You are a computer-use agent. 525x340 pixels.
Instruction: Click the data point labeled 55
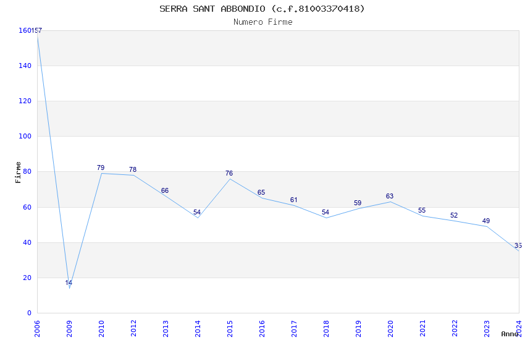(x=422, y=210)
